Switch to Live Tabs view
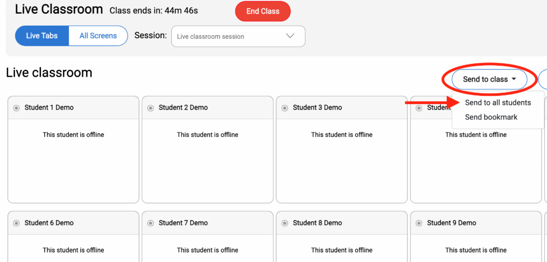The width and height of the screenshot is (547, 262). [42, 36]
